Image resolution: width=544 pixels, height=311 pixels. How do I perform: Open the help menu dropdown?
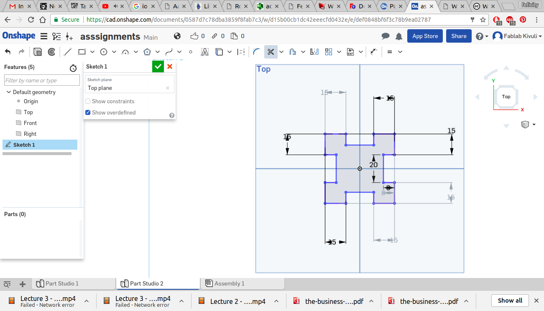point(482,36)
